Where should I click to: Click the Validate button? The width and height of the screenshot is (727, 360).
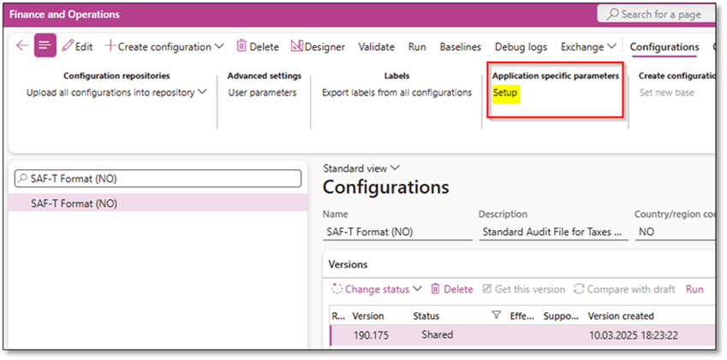tap(376, 46)
